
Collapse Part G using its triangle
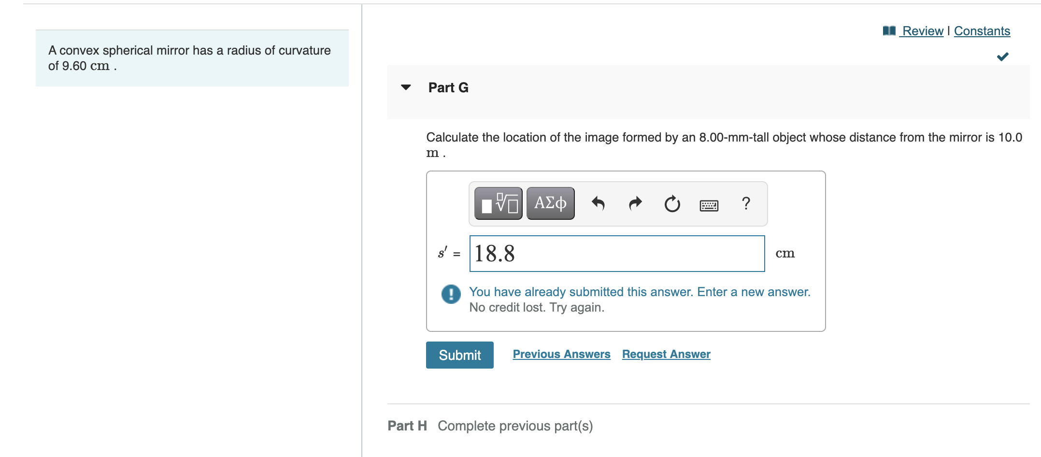[x=406, y=87]
